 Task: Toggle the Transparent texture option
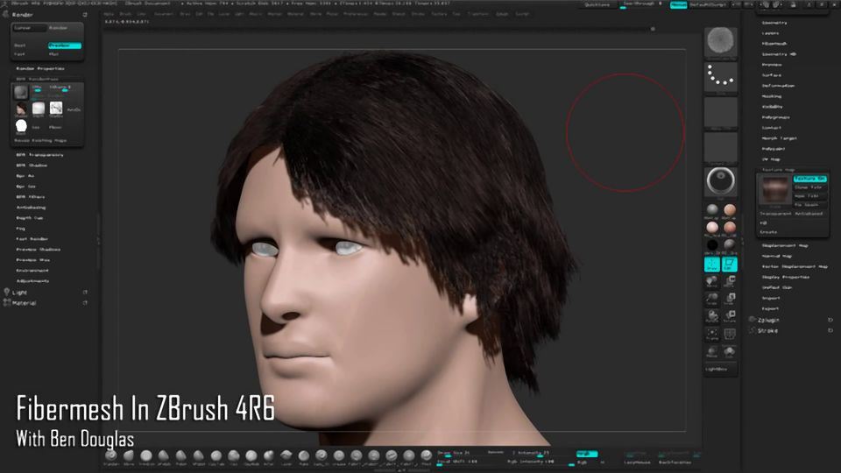(x=775, y=214)
